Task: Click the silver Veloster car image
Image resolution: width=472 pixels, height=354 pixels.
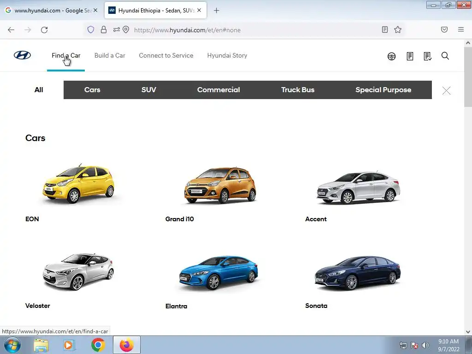Action: [x=78, y=271]
